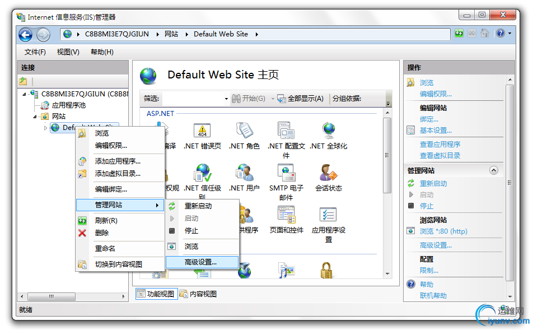The width and height of the screenshot is (533, 330).
Task: Click the 绑定... link in the 操作 pane
Action: [429, 119]
